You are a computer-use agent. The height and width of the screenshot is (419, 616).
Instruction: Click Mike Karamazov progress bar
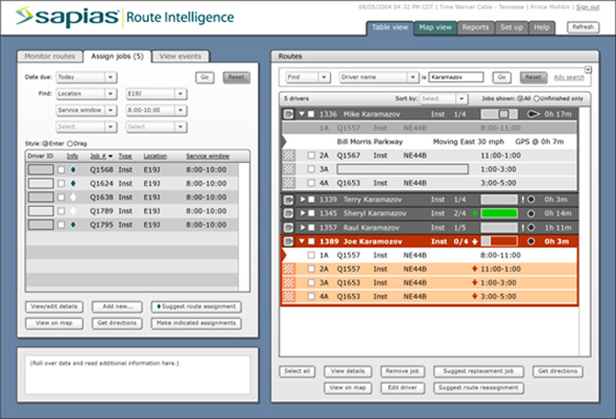499,114
